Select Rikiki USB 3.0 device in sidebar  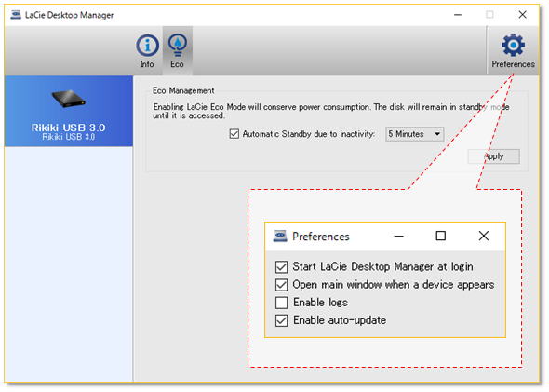(x=69, y=111)
